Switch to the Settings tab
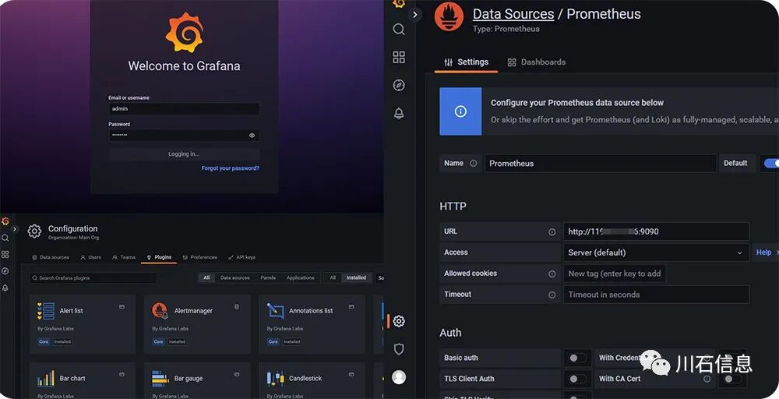This screenshot has width=779, height=399. coord(466,62)
